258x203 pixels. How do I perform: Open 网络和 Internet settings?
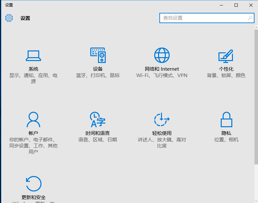tap(162, 61)
